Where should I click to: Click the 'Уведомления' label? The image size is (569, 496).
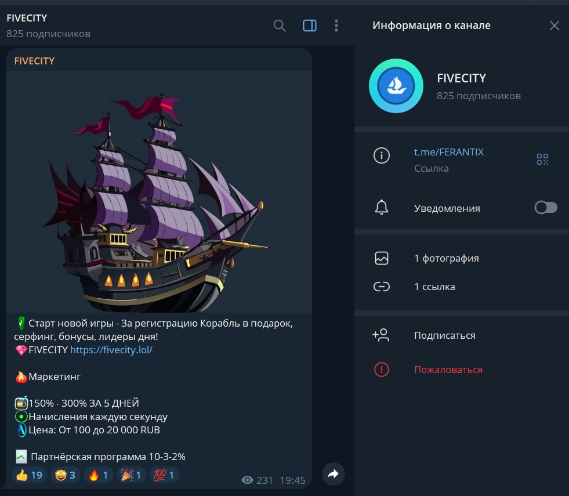(447, 208)
